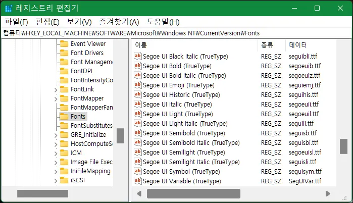Select the Segoe UI Semibold (TrueType) value
This screenshot has width=353, height=203.
[184, 133]
